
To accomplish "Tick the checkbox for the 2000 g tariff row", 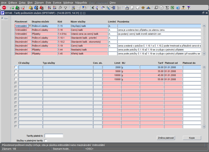I will (x=16, y=67).
